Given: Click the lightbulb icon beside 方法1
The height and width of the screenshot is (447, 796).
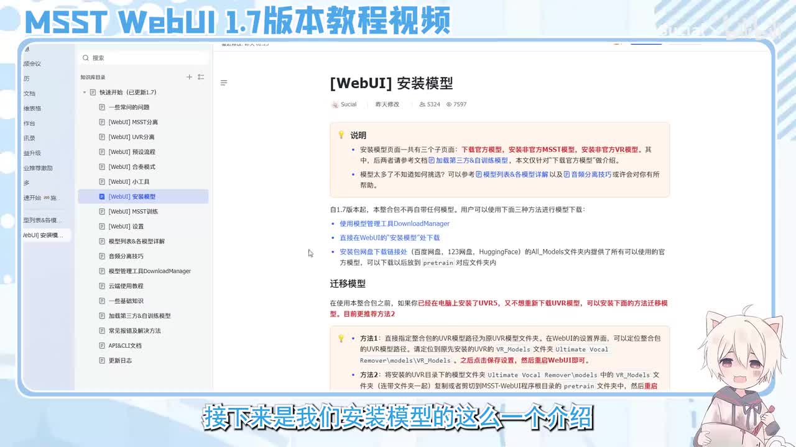Looking at the screenshot, I should pos(341,338).
